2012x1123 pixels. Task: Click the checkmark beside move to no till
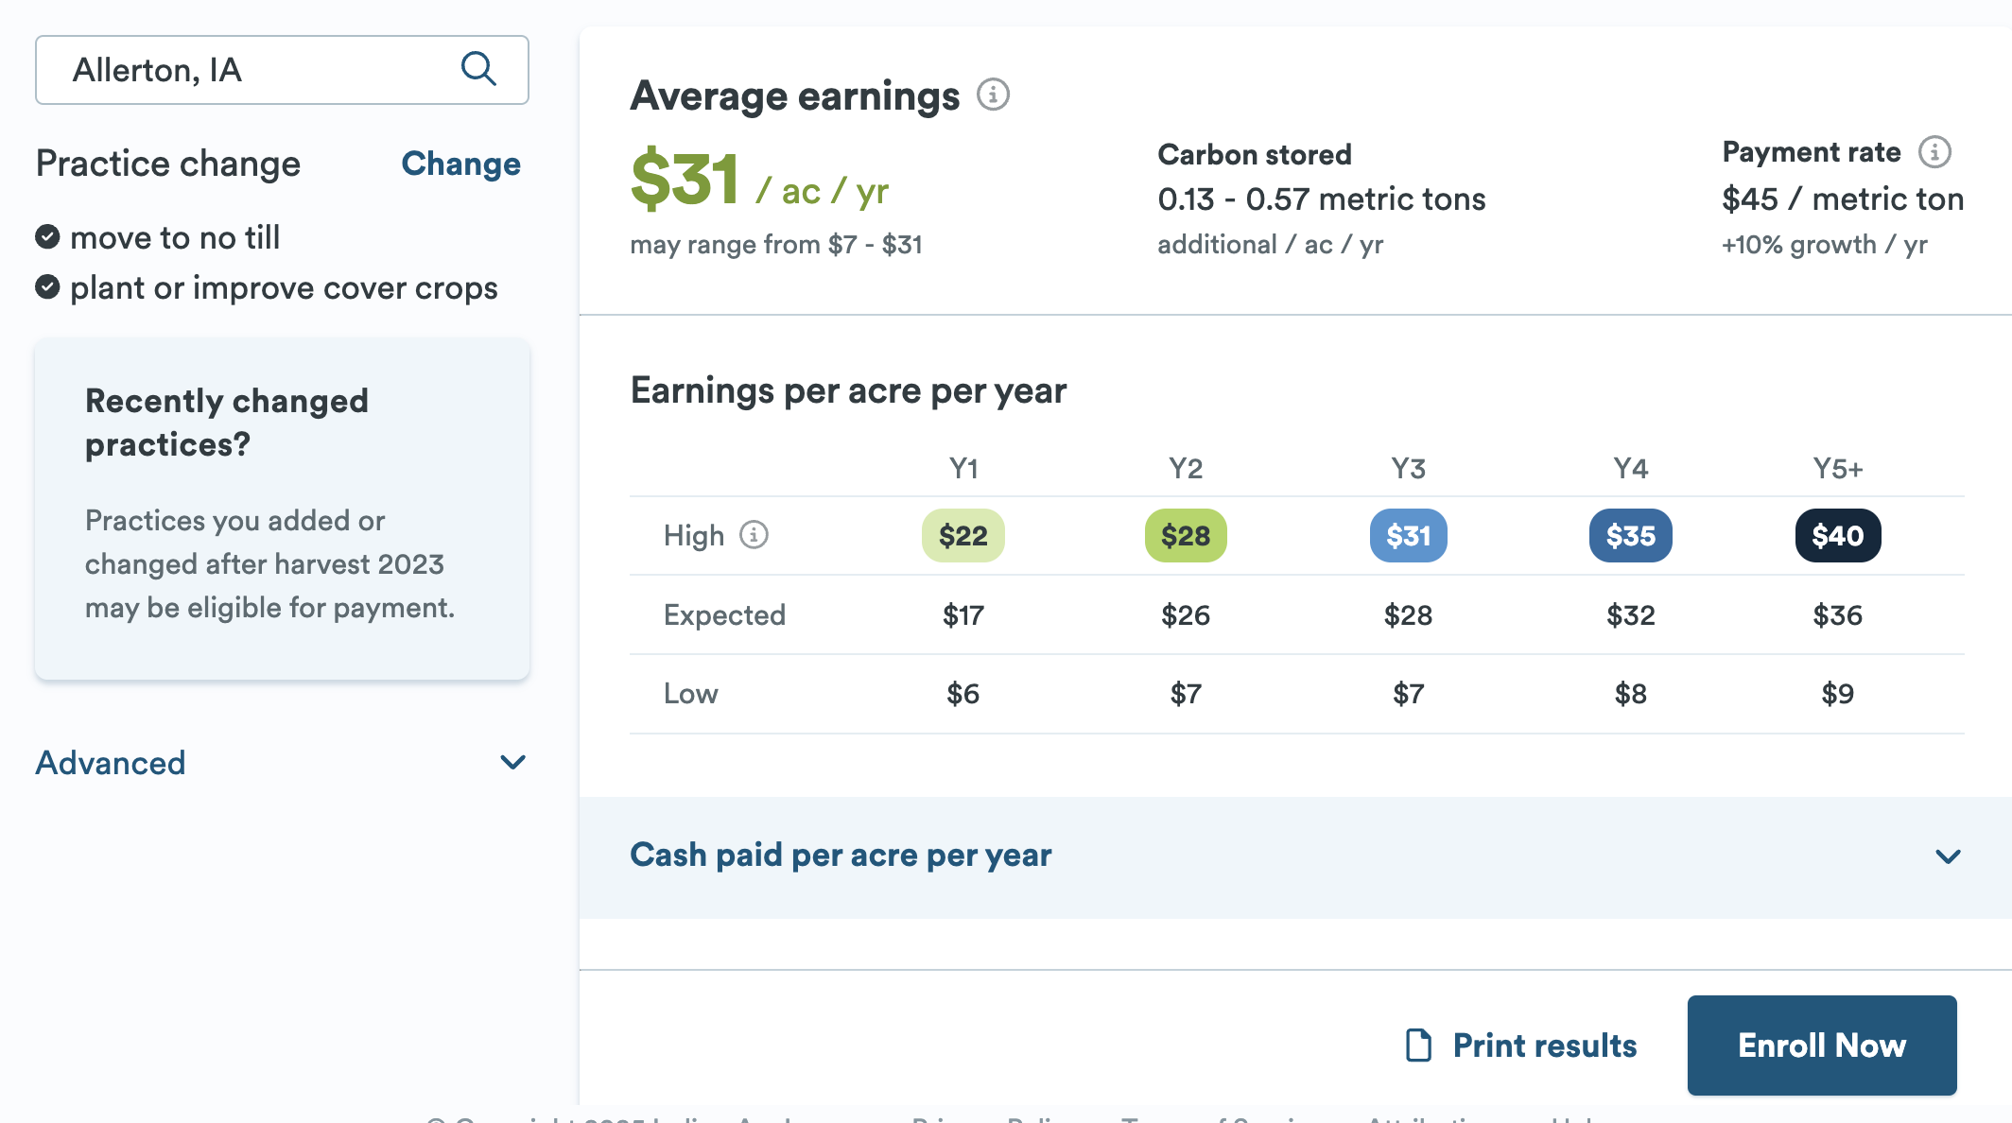[x=47, y=236]
